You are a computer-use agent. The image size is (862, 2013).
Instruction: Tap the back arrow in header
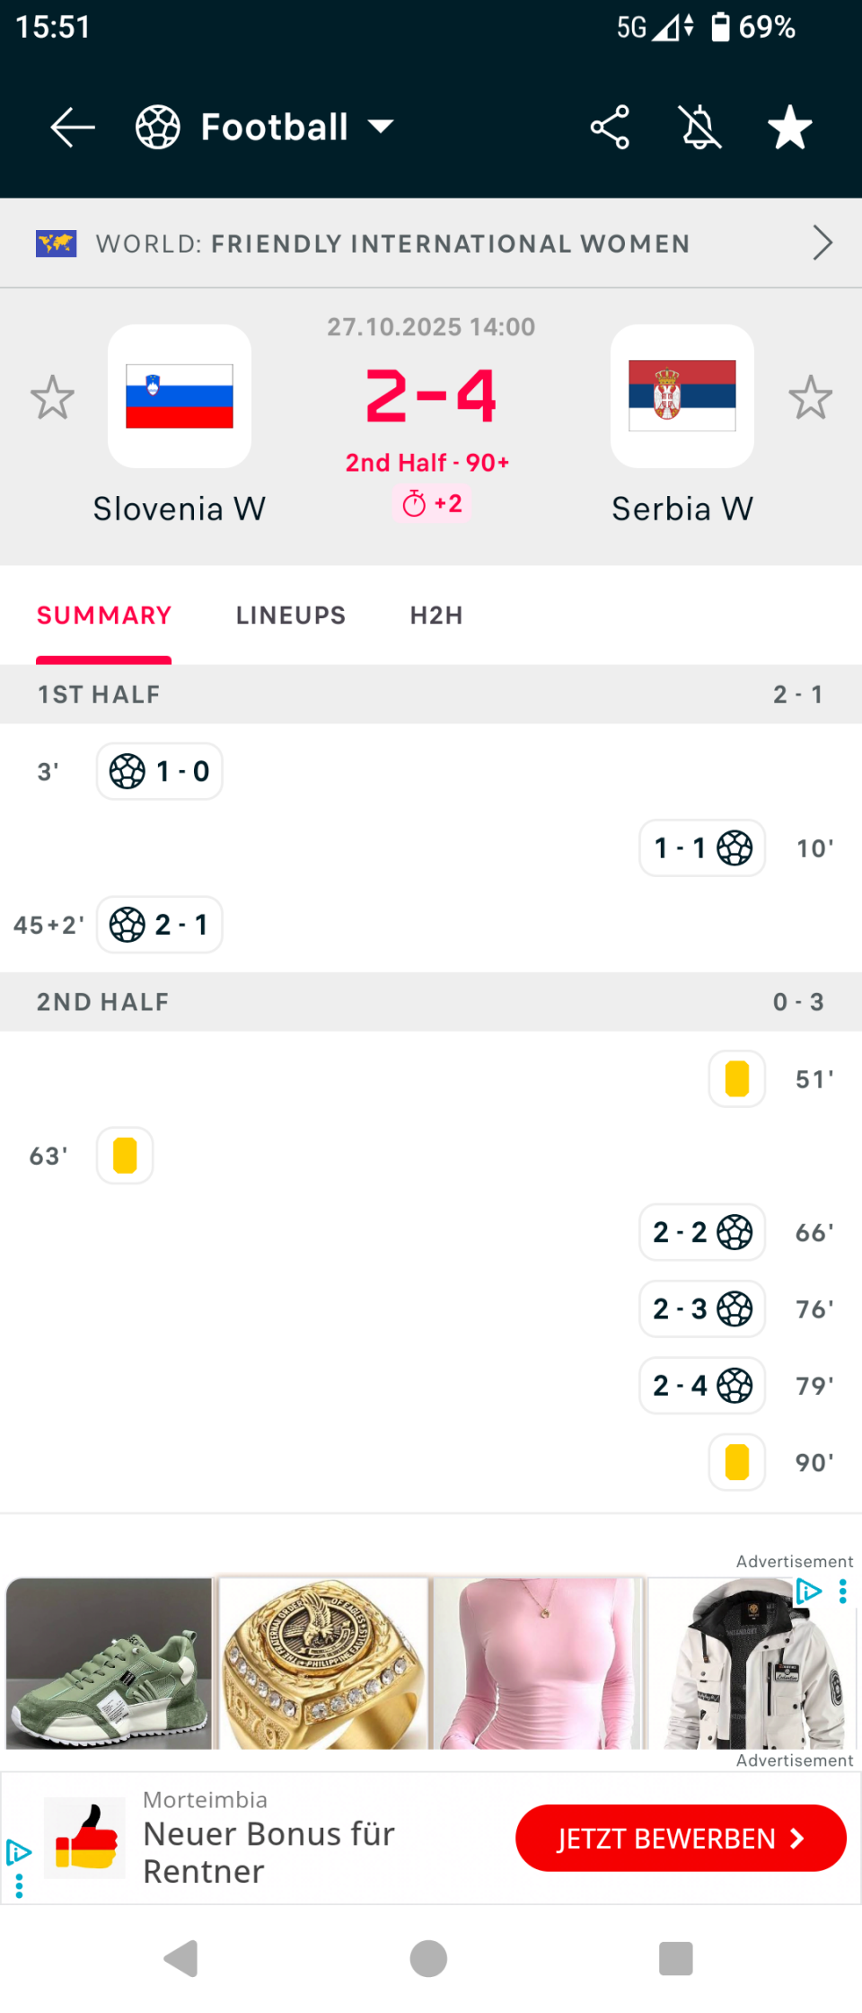click(73, 127)
